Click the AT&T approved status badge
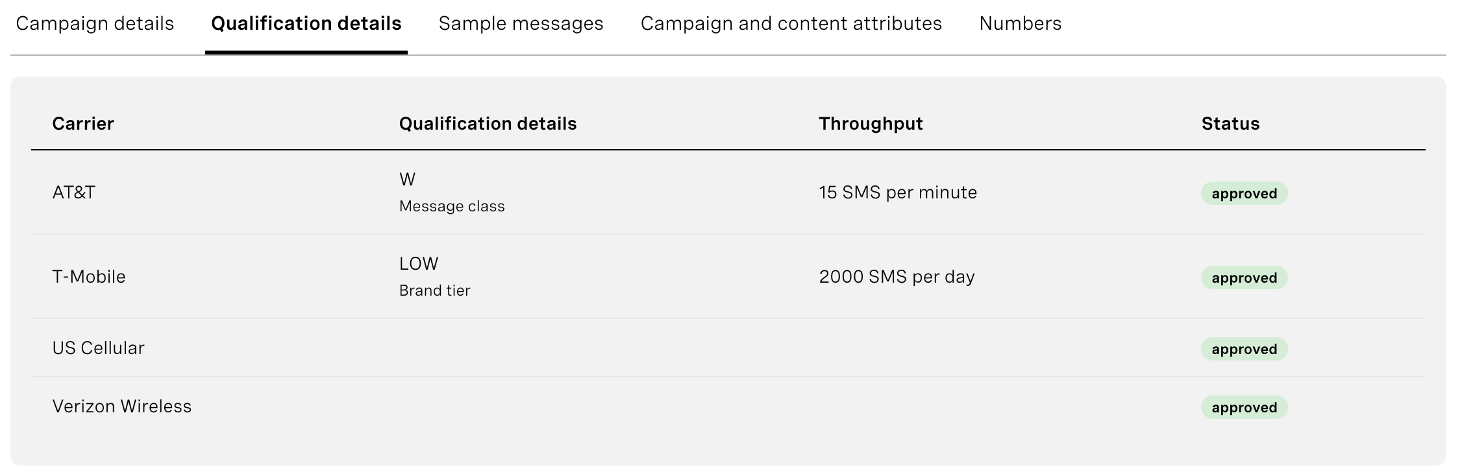 1244,193
